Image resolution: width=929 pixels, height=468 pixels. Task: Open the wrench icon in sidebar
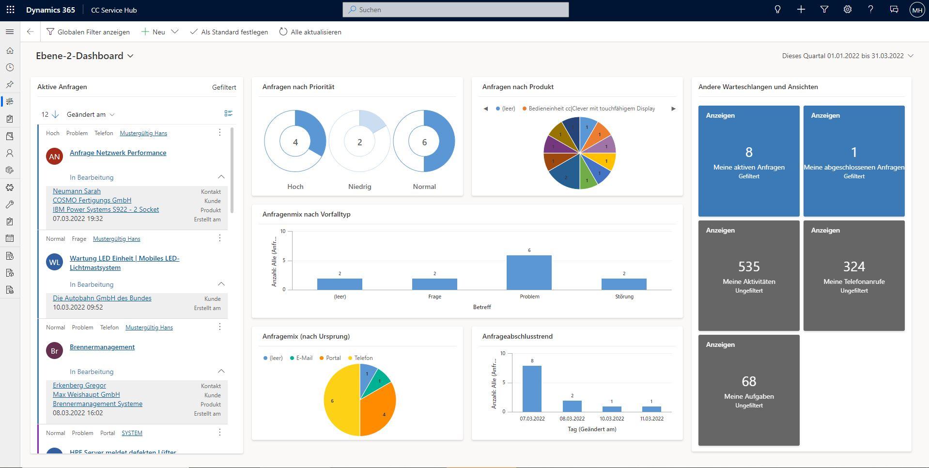(10, 204)
